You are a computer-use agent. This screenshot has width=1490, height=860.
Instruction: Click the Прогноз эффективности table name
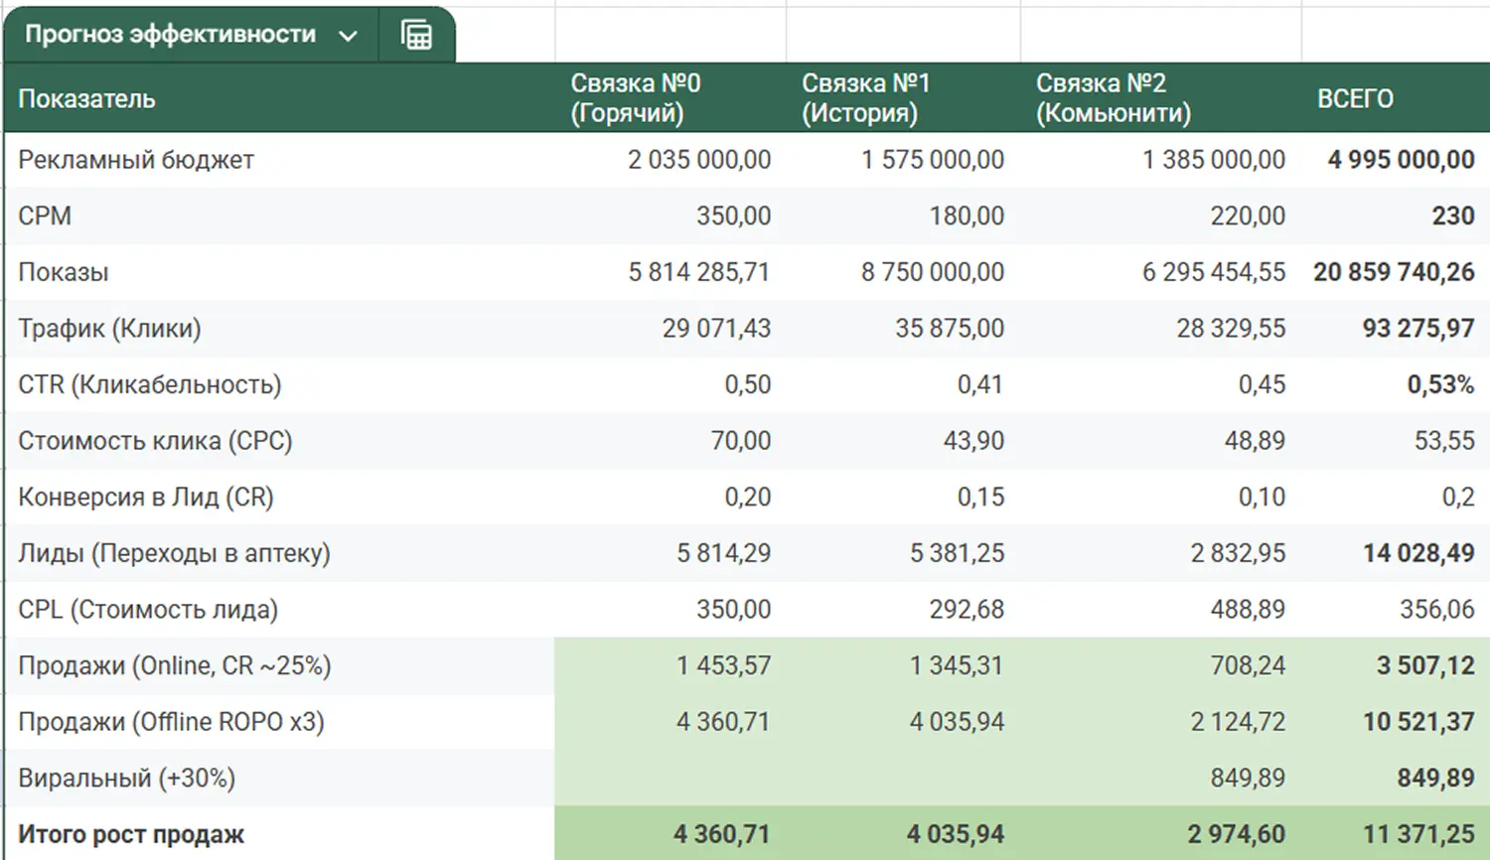pos(170,35)
